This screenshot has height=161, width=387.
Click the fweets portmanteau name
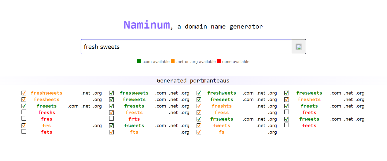point(221,126)
